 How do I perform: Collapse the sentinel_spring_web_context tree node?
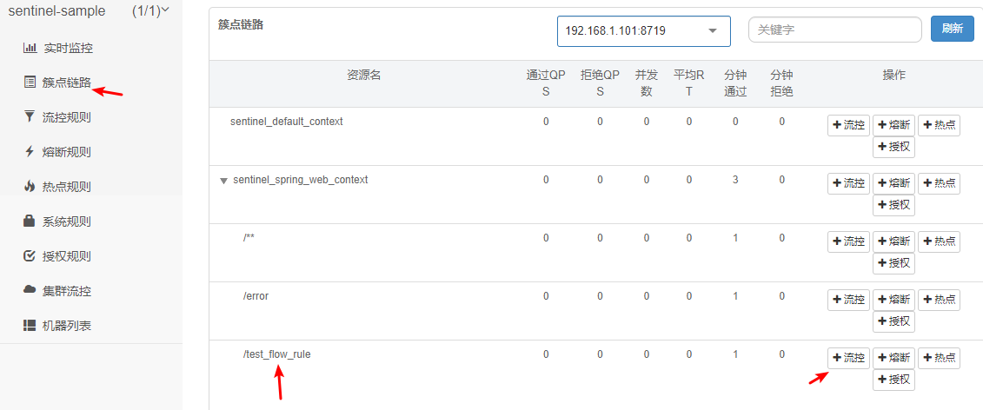click(x=223, y=181)
